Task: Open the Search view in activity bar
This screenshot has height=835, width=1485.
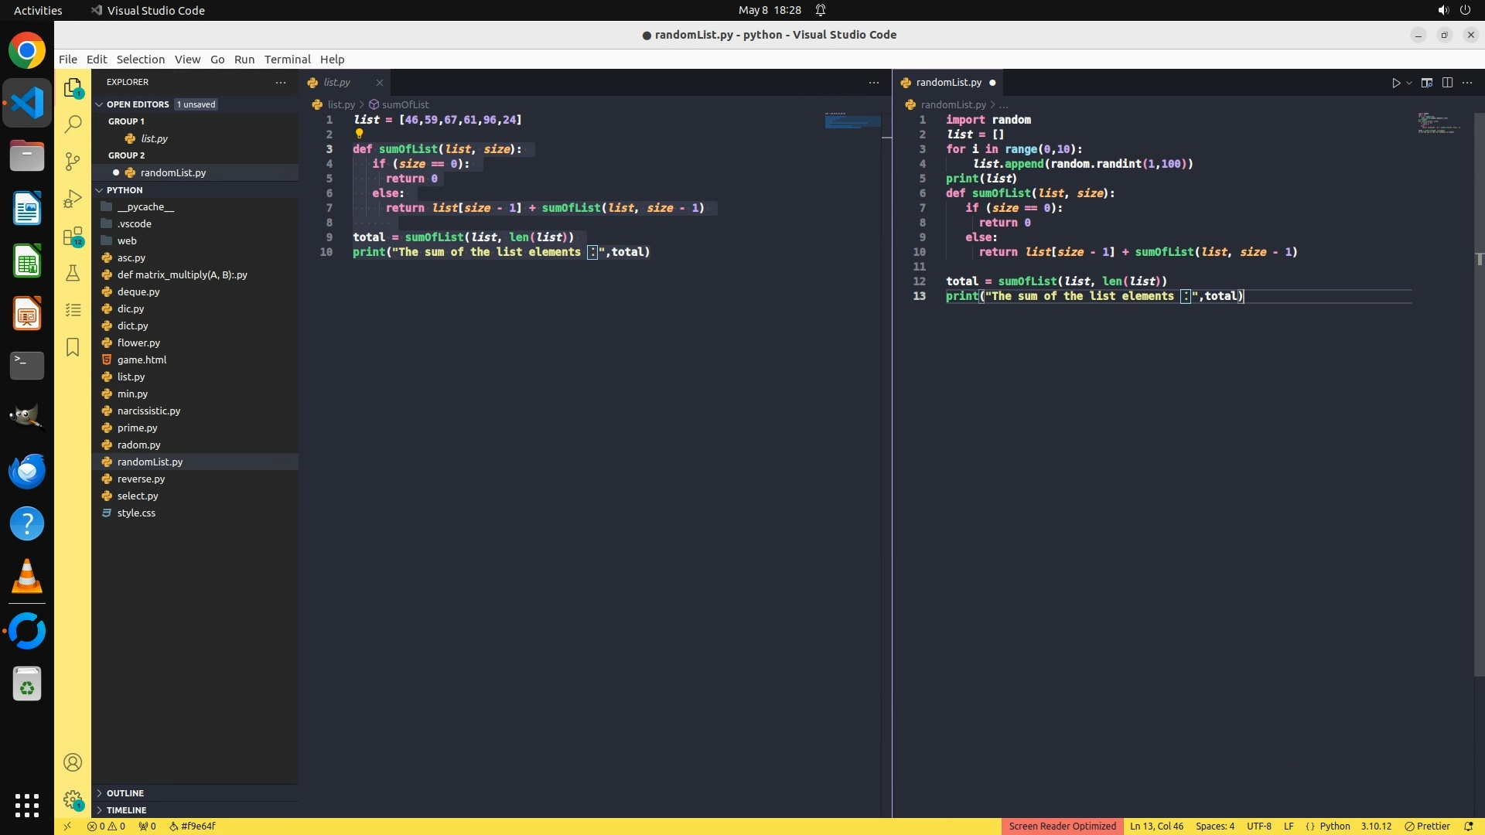Action: 73,124
